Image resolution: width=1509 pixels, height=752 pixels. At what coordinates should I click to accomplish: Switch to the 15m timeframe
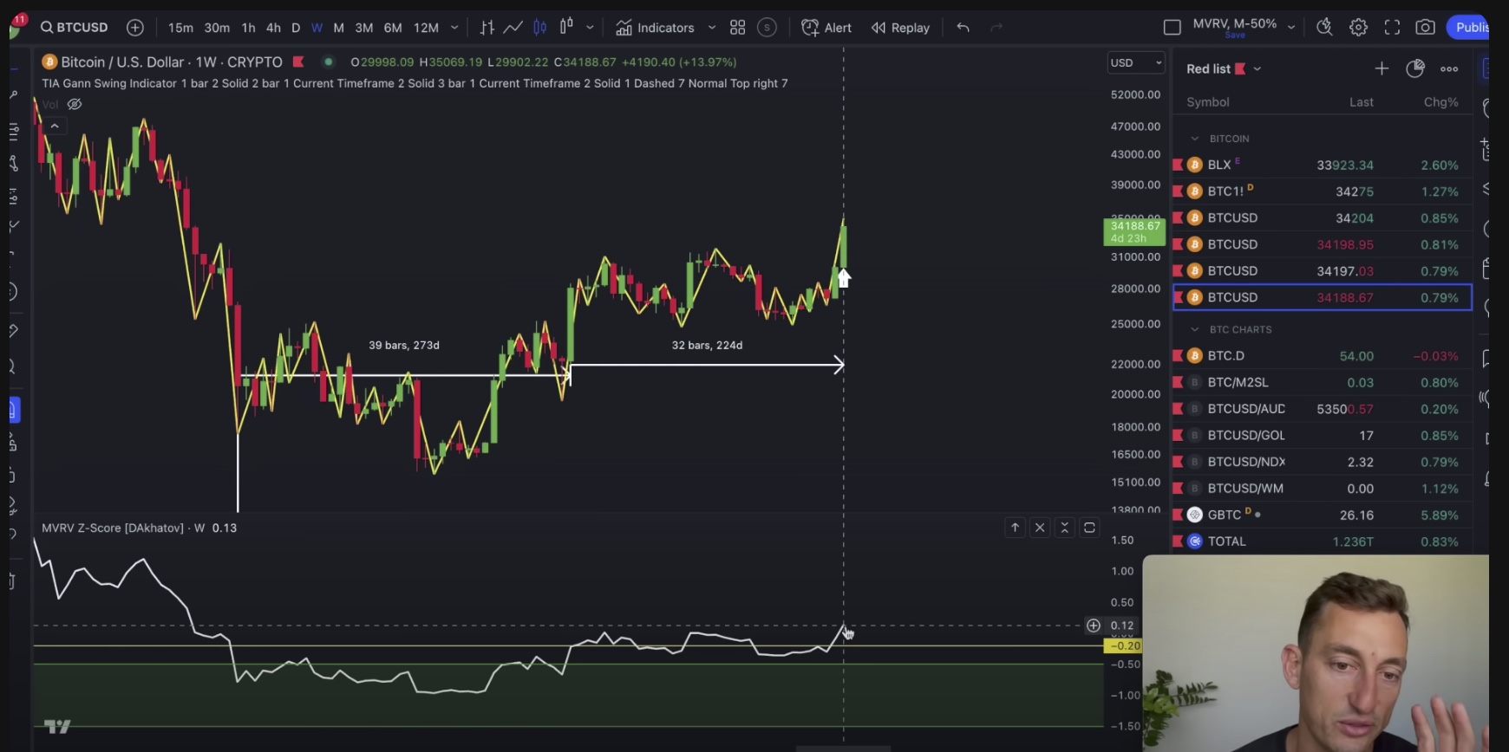point(180,28)
